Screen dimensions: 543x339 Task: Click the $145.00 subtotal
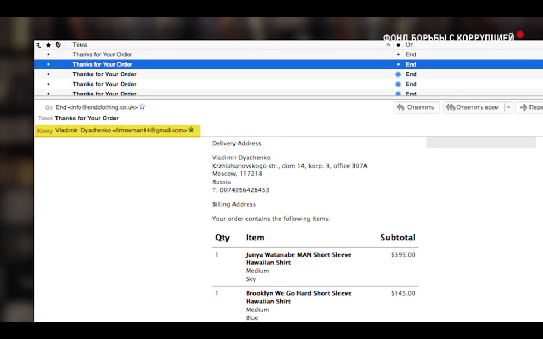(403, 293)
